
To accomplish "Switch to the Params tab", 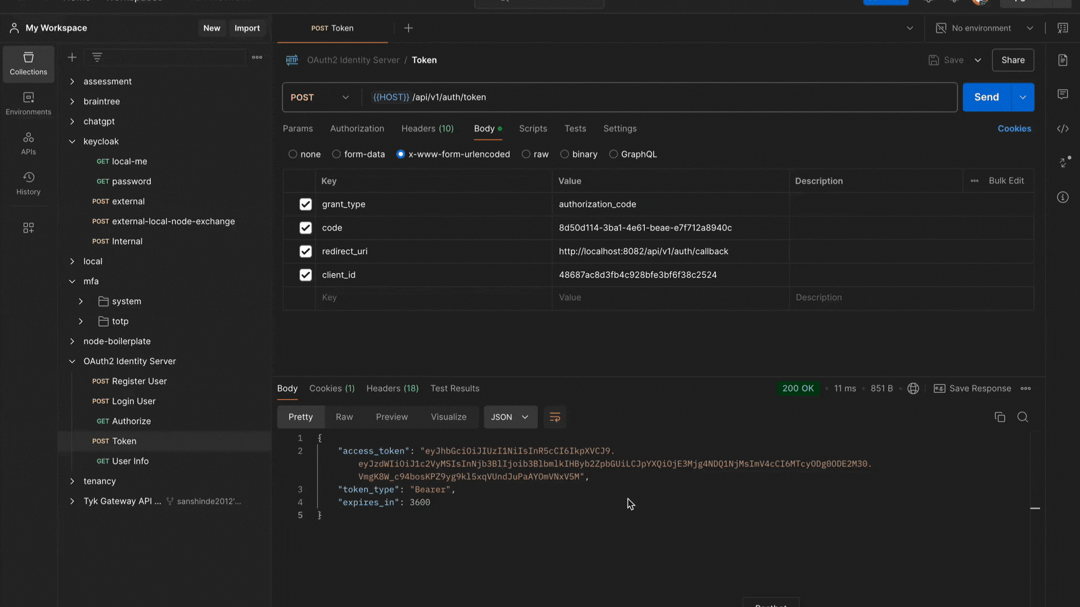I will tap(298, 129).
